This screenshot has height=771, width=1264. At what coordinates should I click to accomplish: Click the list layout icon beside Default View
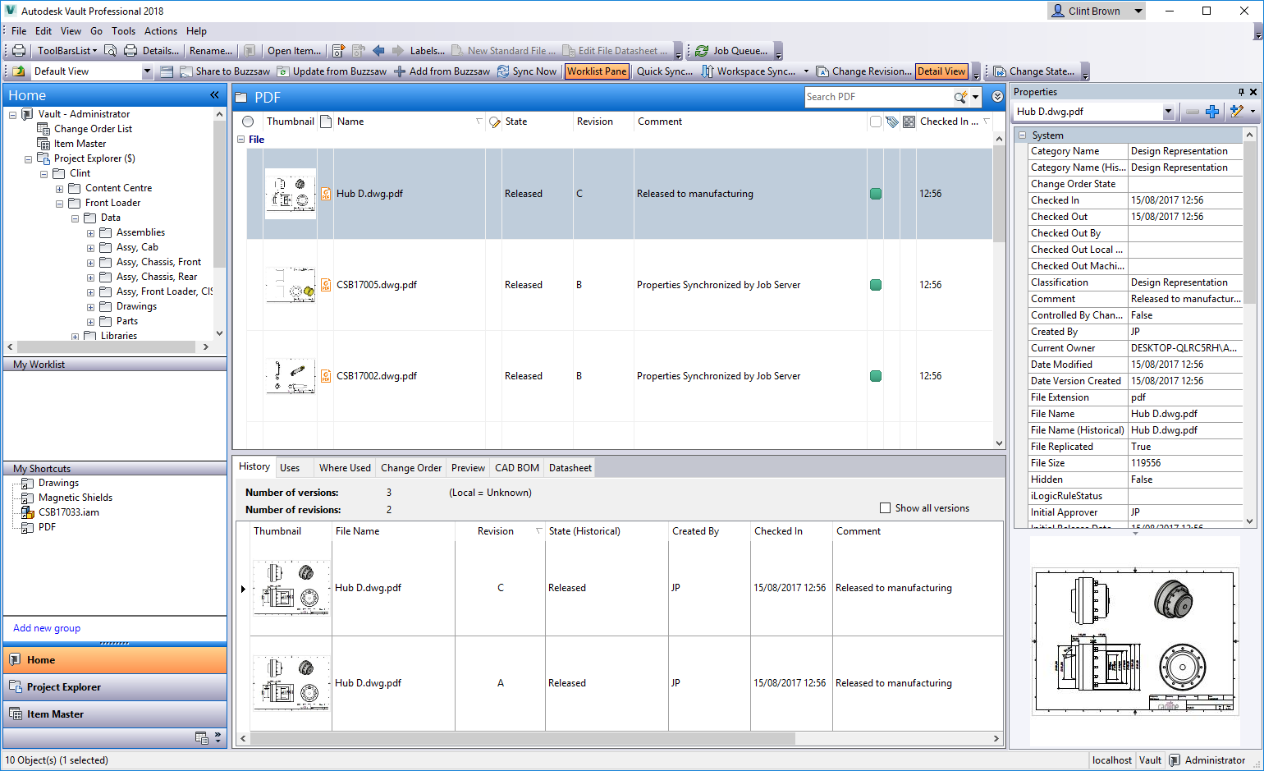(x=167, y=71)
